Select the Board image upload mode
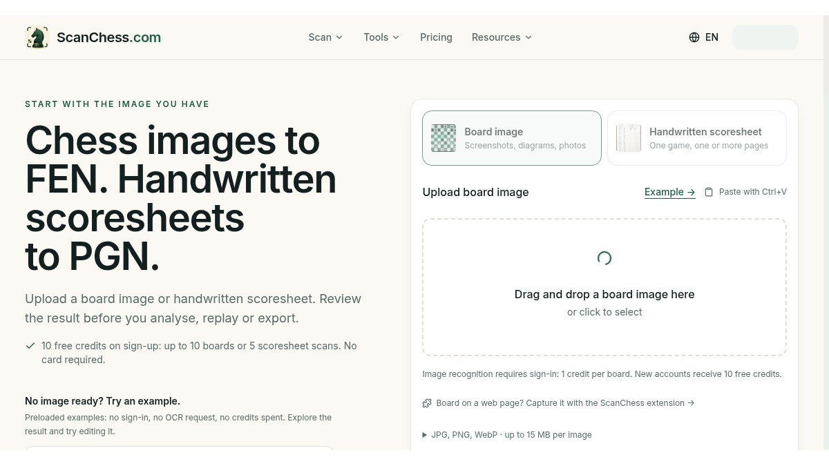 point(512,138)
